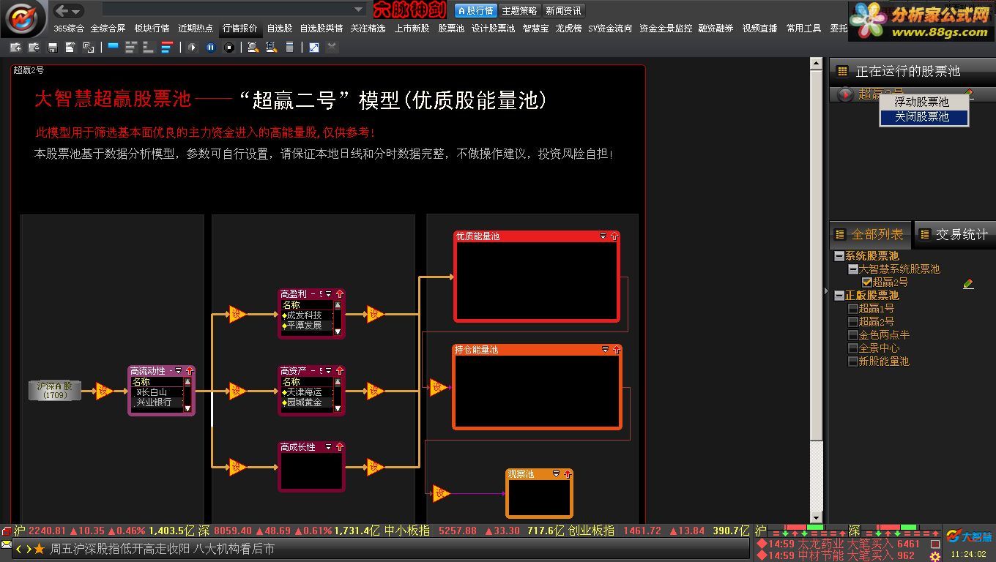The image size is (996, 562).
Task: Open the 优质能量池 box dropdown arrow
Action: [603, 236]
